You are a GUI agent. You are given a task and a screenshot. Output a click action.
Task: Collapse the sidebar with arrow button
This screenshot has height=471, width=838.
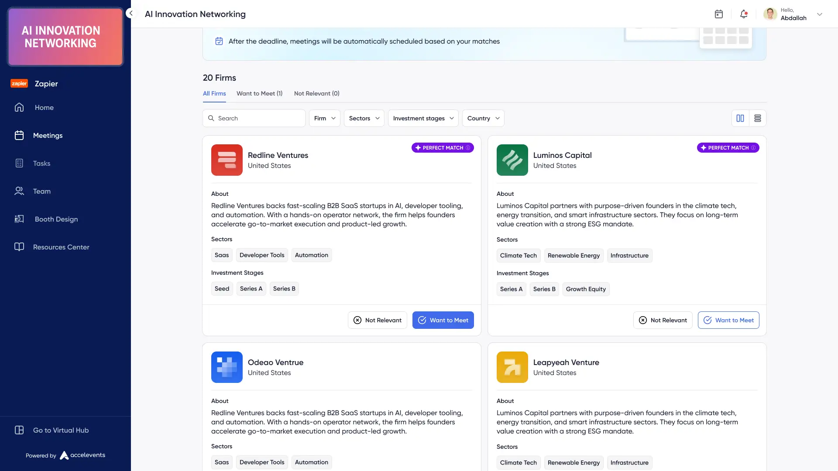click(x=131, y=13)
